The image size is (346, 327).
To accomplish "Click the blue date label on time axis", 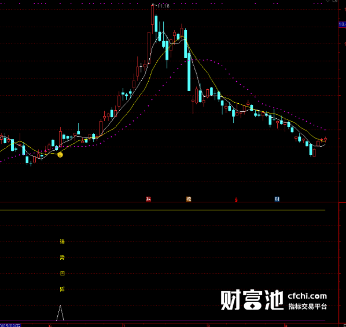I will (x=10, y=325).
